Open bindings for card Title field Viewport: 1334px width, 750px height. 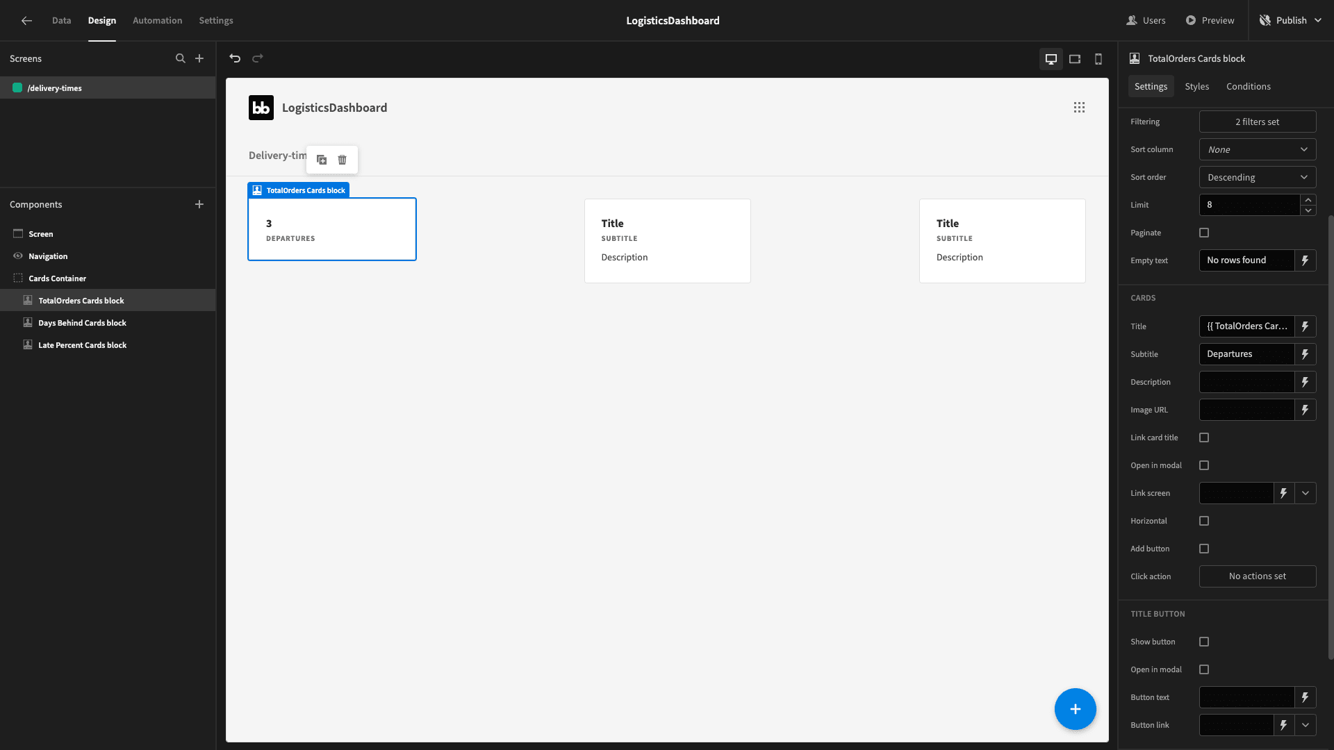pyautogui.click(x=1306, y=326)
